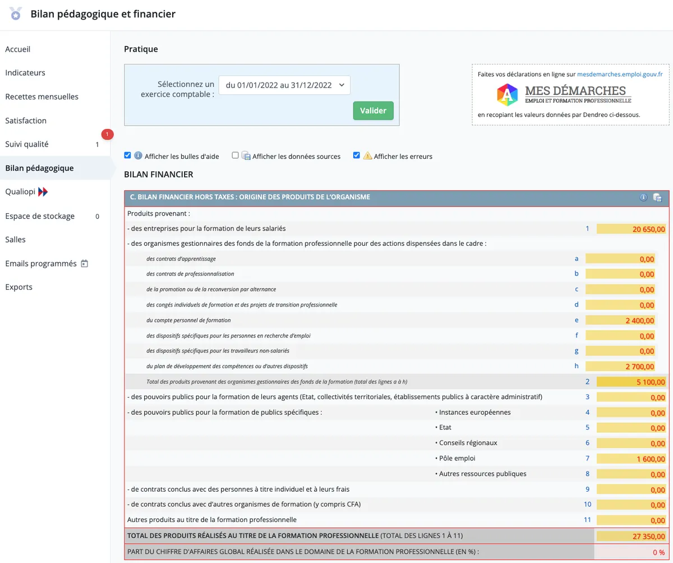The width and height of the screenshot is (673, 563).
Task: Uncheck Afficher les bulles d'aide checkbox
Action: [x=128, y=155]
